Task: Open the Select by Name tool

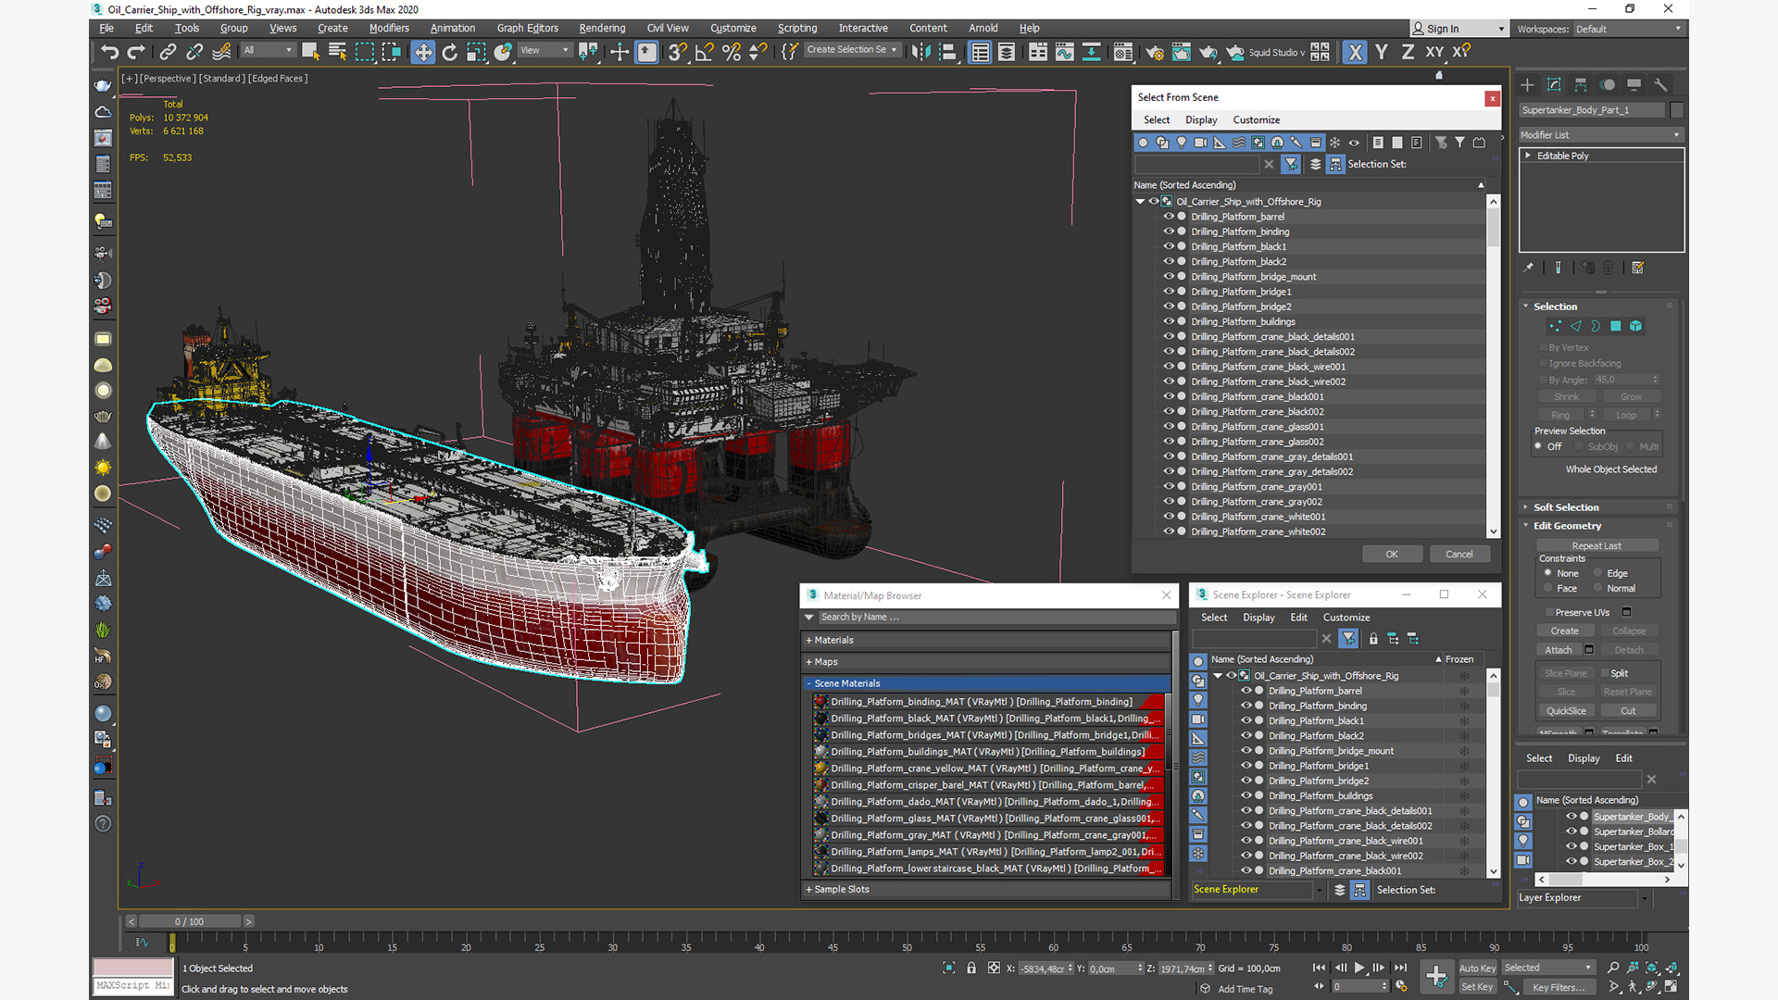Action: [337, 52]
